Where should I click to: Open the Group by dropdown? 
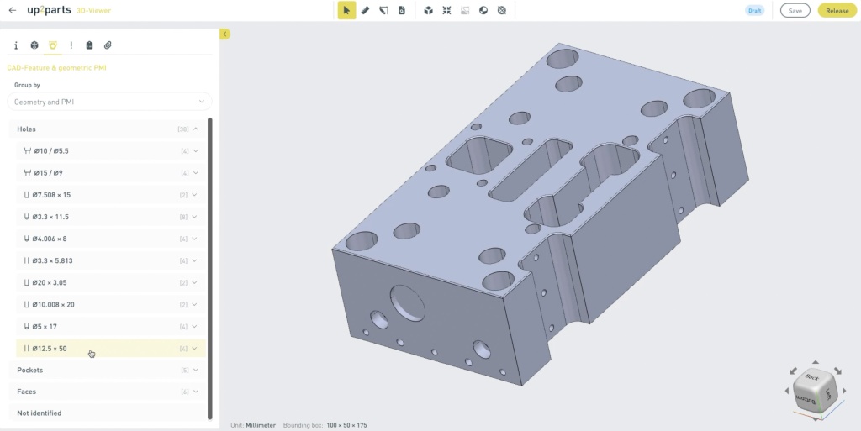pos(108,102)
